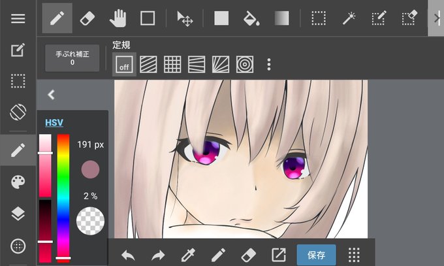Tap the brush size preview circle
Viewport: 444px width, 266px height.
90,169
